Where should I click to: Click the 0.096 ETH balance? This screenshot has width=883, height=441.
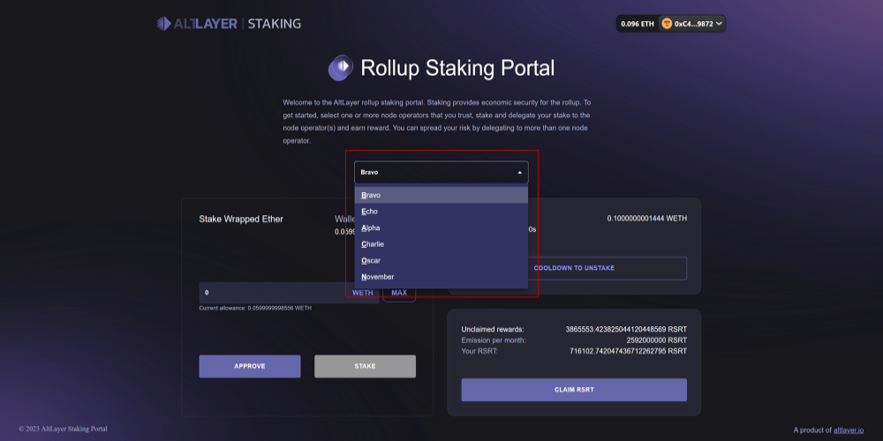coord(638,24)
